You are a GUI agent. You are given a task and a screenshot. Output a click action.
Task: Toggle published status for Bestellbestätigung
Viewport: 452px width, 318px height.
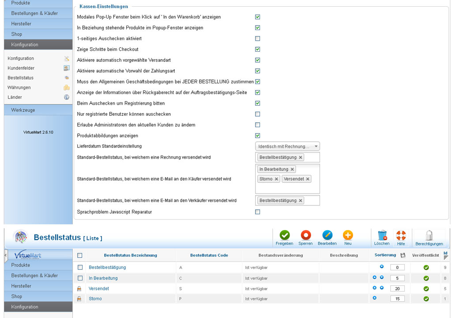(x=426, y=267)
